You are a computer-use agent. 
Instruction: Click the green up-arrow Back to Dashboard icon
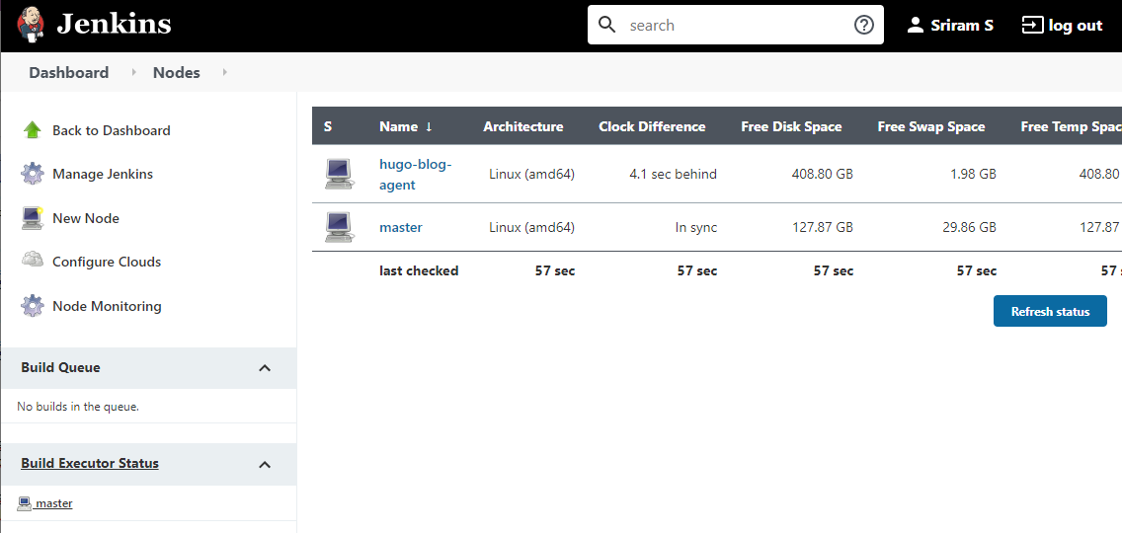coord(33,130)
